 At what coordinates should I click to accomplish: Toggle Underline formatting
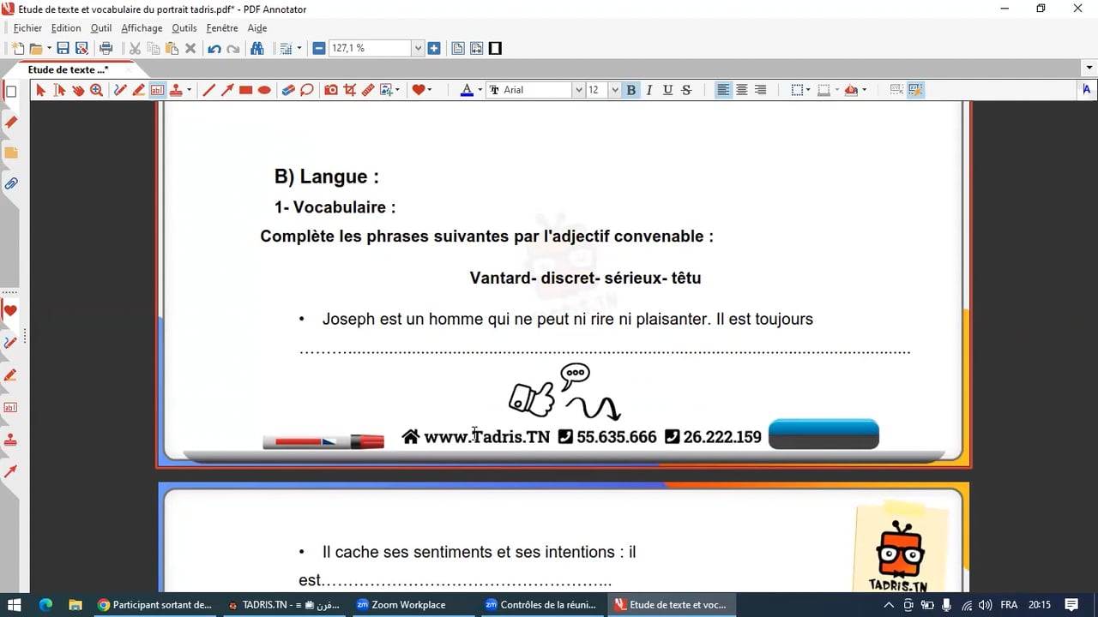tap(667, 90)
